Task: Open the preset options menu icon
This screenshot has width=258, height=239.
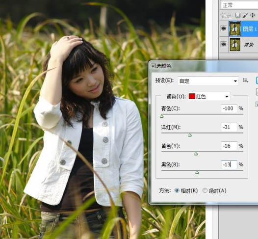Action: 246,80
